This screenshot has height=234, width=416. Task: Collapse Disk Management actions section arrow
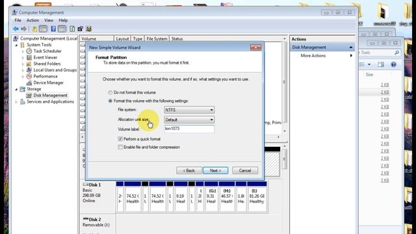351,47
